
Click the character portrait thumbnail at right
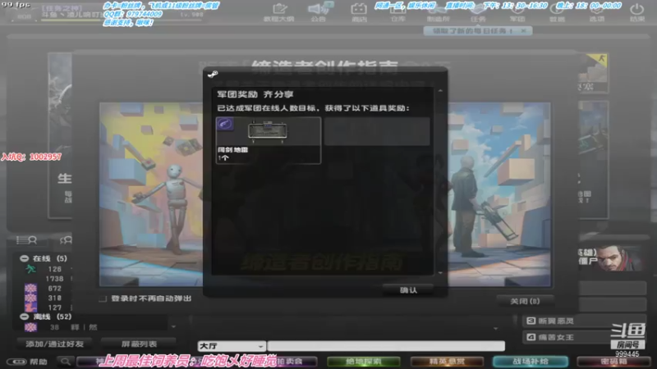coord(618,258)
